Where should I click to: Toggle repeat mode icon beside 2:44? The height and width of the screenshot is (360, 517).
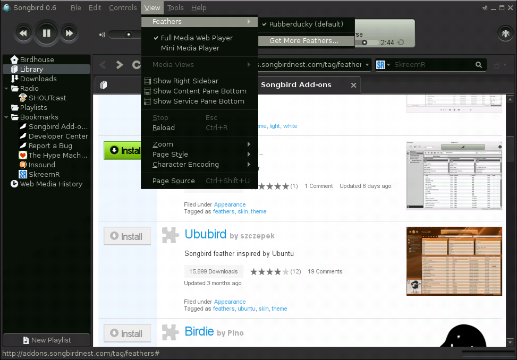point(401,42)
